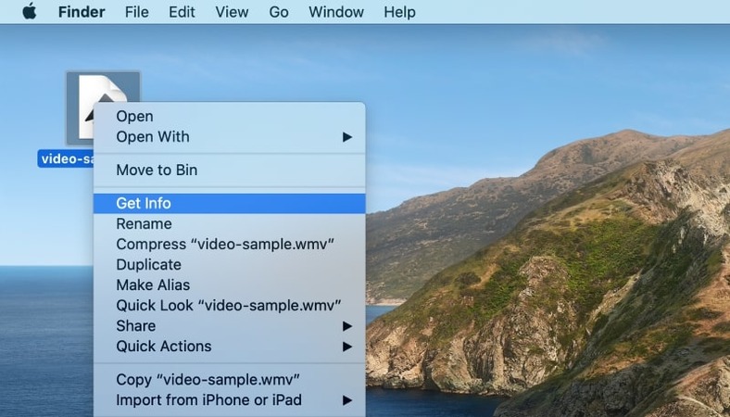This screenshot has width=730, height=417.
Task: Open the Window menu
Action: click(x=336, y=12)
